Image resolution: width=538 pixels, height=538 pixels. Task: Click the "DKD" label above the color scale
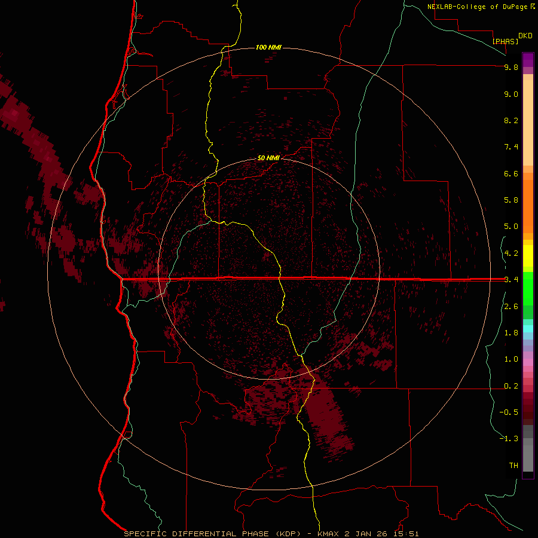[x=525, y=36]
